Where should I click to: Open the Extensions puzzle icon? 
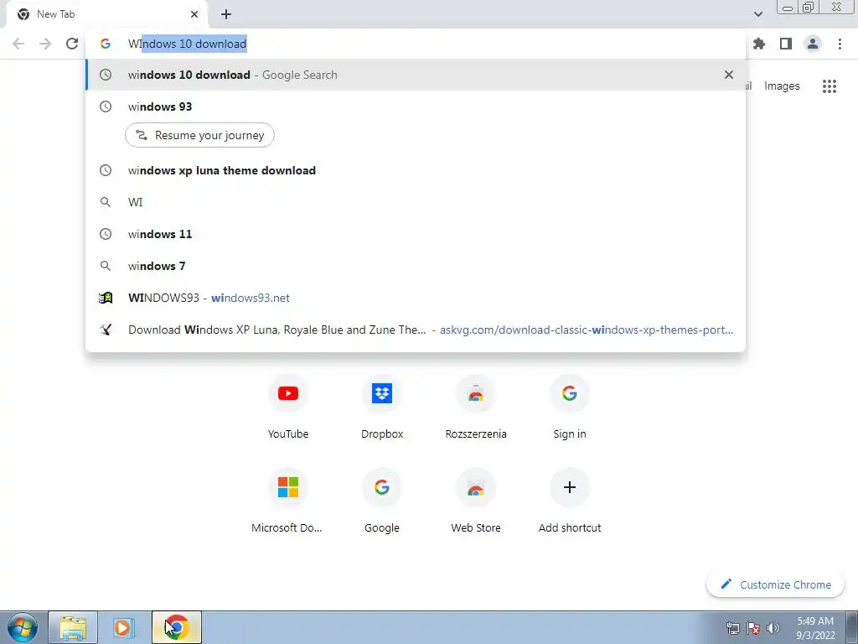coord(759,44)
